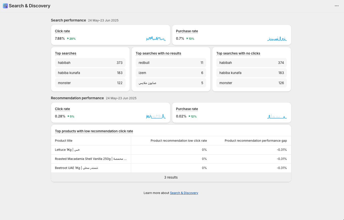344x220 pixels.
Task: Select habibah in Top searches with no clicks
Action: pyautogui.click(x=251, y=63)
